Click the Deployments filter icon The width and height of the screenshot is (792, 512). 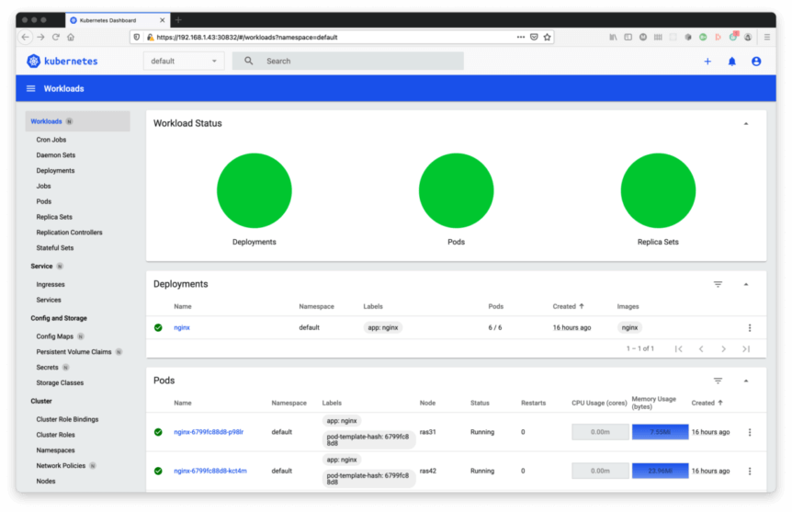718,284
